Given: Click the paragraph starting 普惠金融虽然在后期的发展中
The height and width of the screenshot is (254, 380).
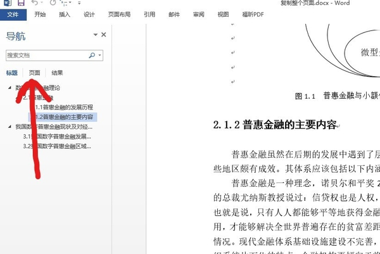Looking at the screenshot, I should [306, 155].
